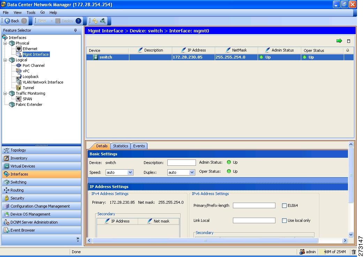Click the Refresh toolbar icon
This screenshot has width=364, height=257.
pos(95,21)
